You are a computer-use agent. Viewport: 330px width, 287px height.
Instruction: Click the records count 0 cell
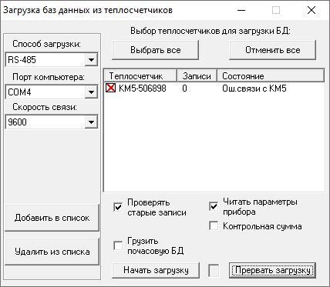(184, 88)
